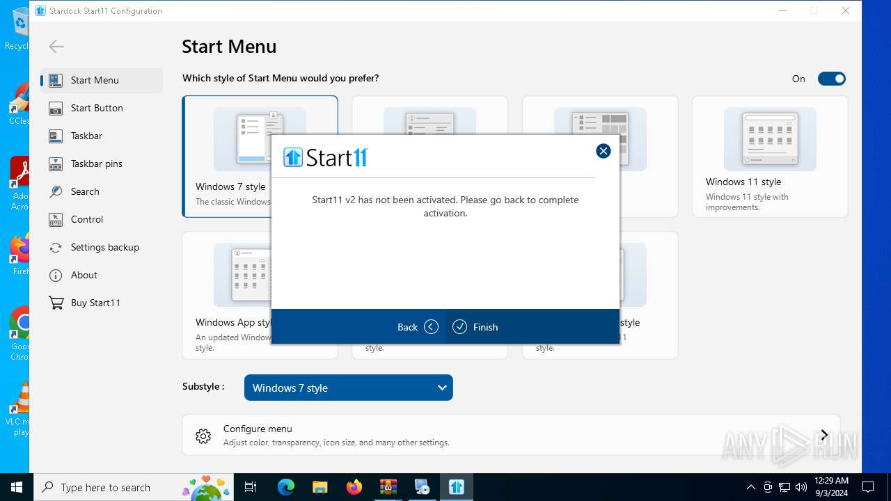
Task: Click the taskbar search box
Action: point(134,487)
